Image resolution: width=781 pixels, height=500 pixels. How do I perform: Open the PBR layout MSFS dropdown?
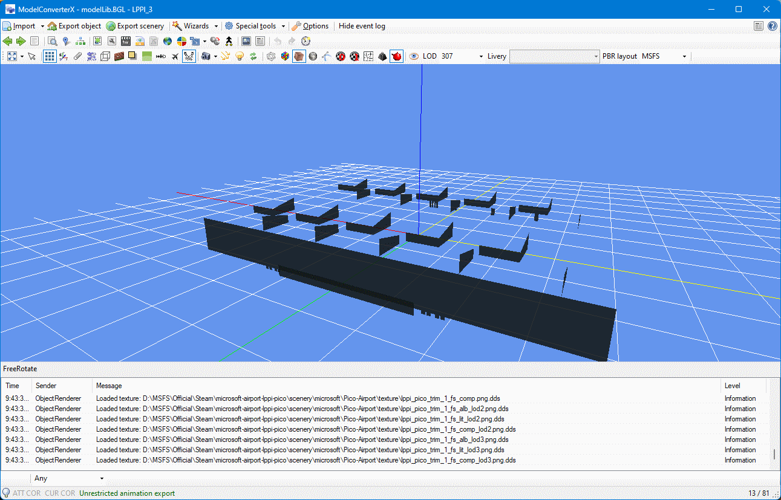[x=684, y=56]
